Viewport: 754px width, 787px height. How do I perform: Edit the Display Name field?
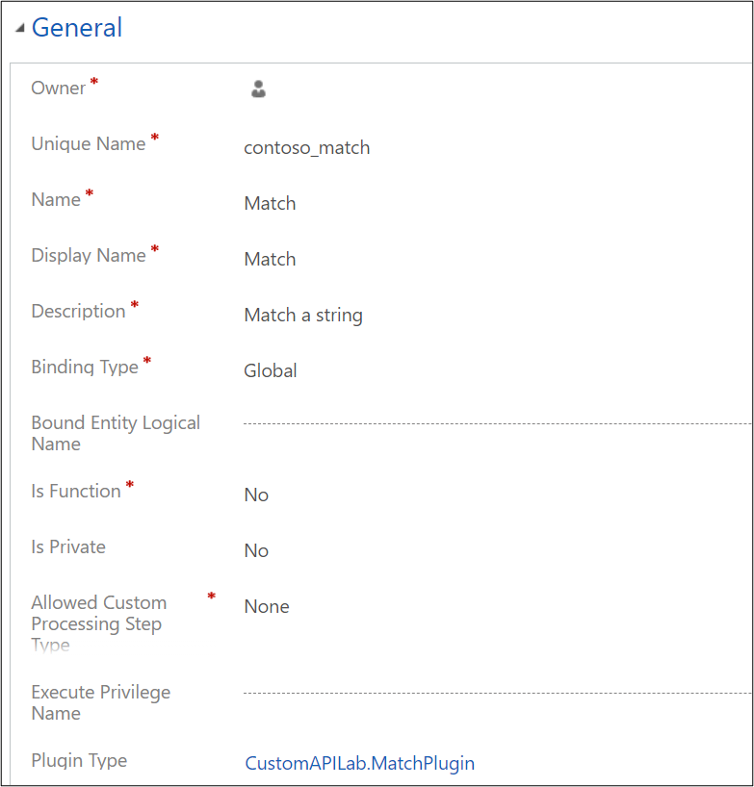270,259
